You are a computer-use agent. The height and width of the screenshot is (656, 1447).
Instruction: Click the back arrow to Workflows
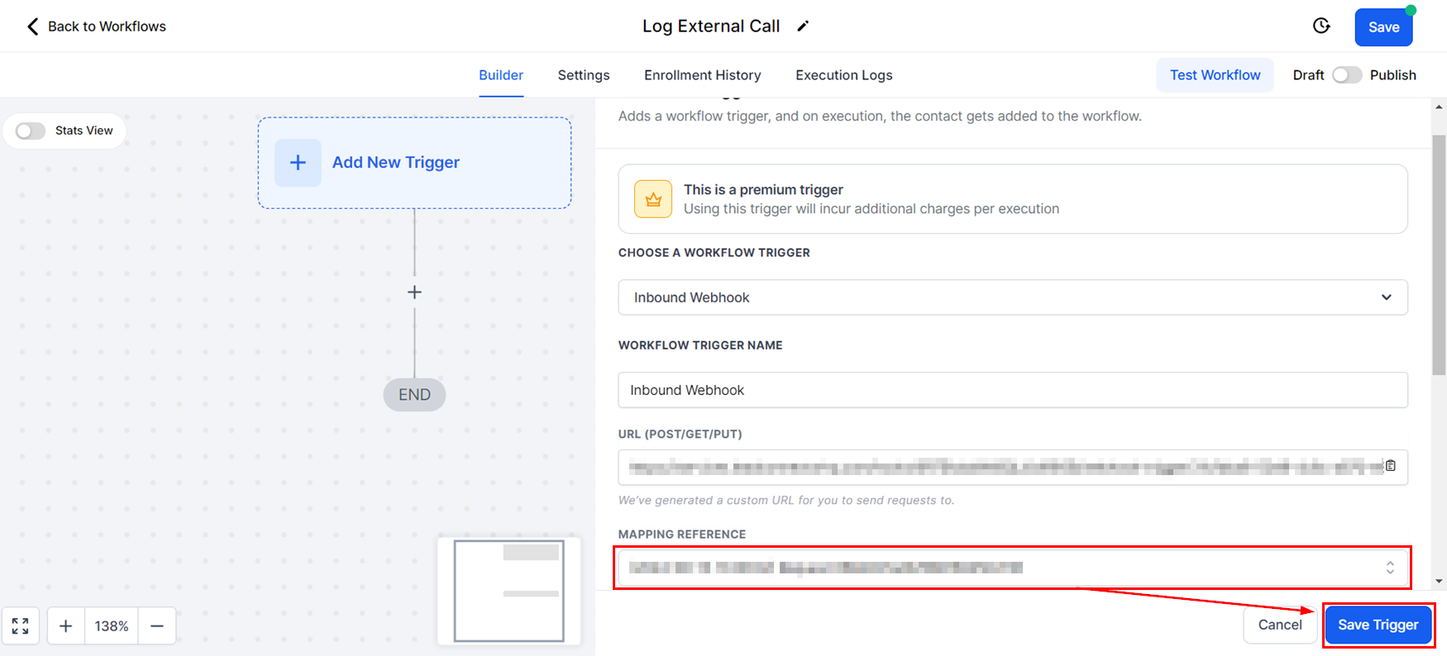coord(33,26)
